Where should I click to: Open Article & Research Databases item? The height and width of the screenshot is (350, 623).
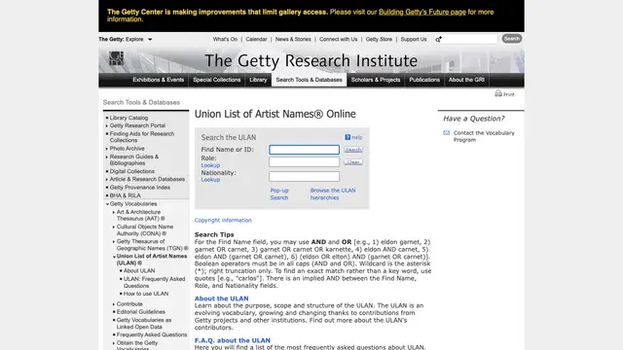coord(147,179)
